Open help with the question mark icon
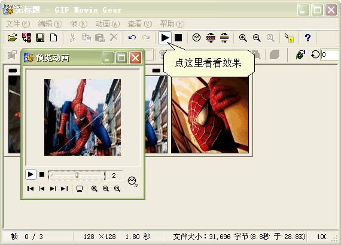The height and width of the screenshot is (245, 341). click(x=307, y=38)
